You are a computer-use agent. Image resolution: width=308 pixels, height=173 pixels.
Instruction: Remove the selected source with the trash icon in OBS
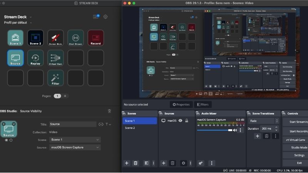click(172, 163)
